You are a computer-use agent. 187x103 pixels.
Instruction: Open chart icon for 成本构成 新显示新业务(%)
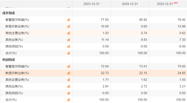[68, 26]
